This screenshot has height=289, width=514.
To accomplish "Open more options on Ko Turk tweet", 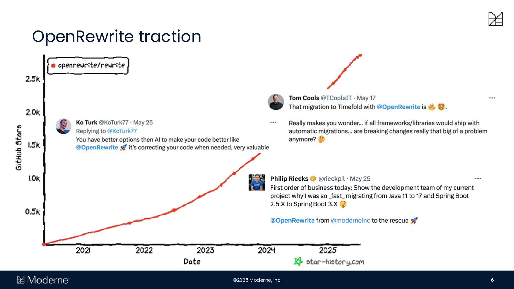I will pos(273,122).
